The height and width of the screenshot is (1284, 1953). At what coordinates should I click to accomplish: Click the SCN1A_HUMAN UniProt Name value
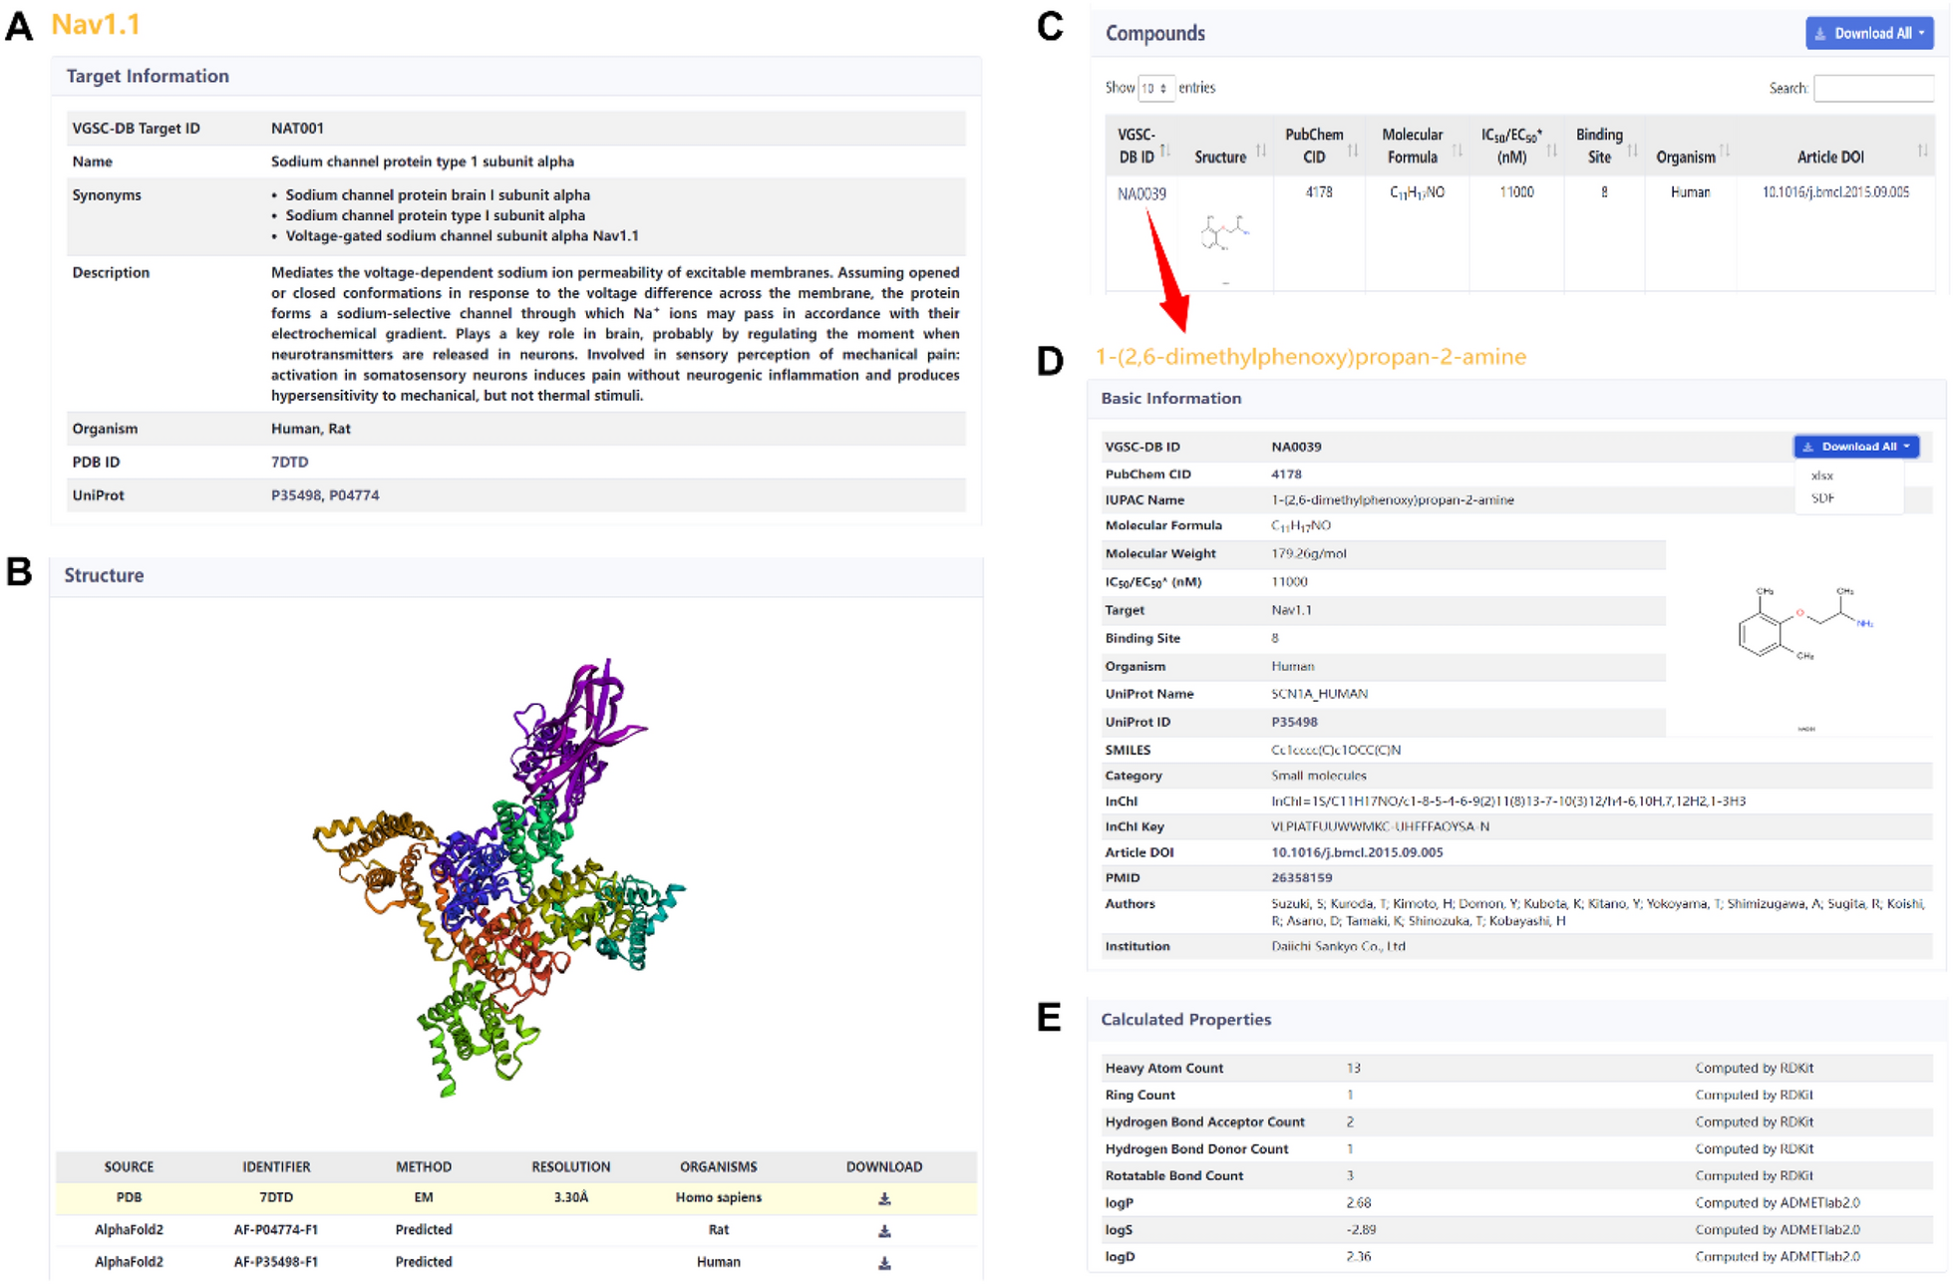1319,694
